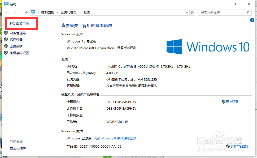Click shield icon beside 高级系统设置
Screen dimensions: 257x158
tap(6, 53)
